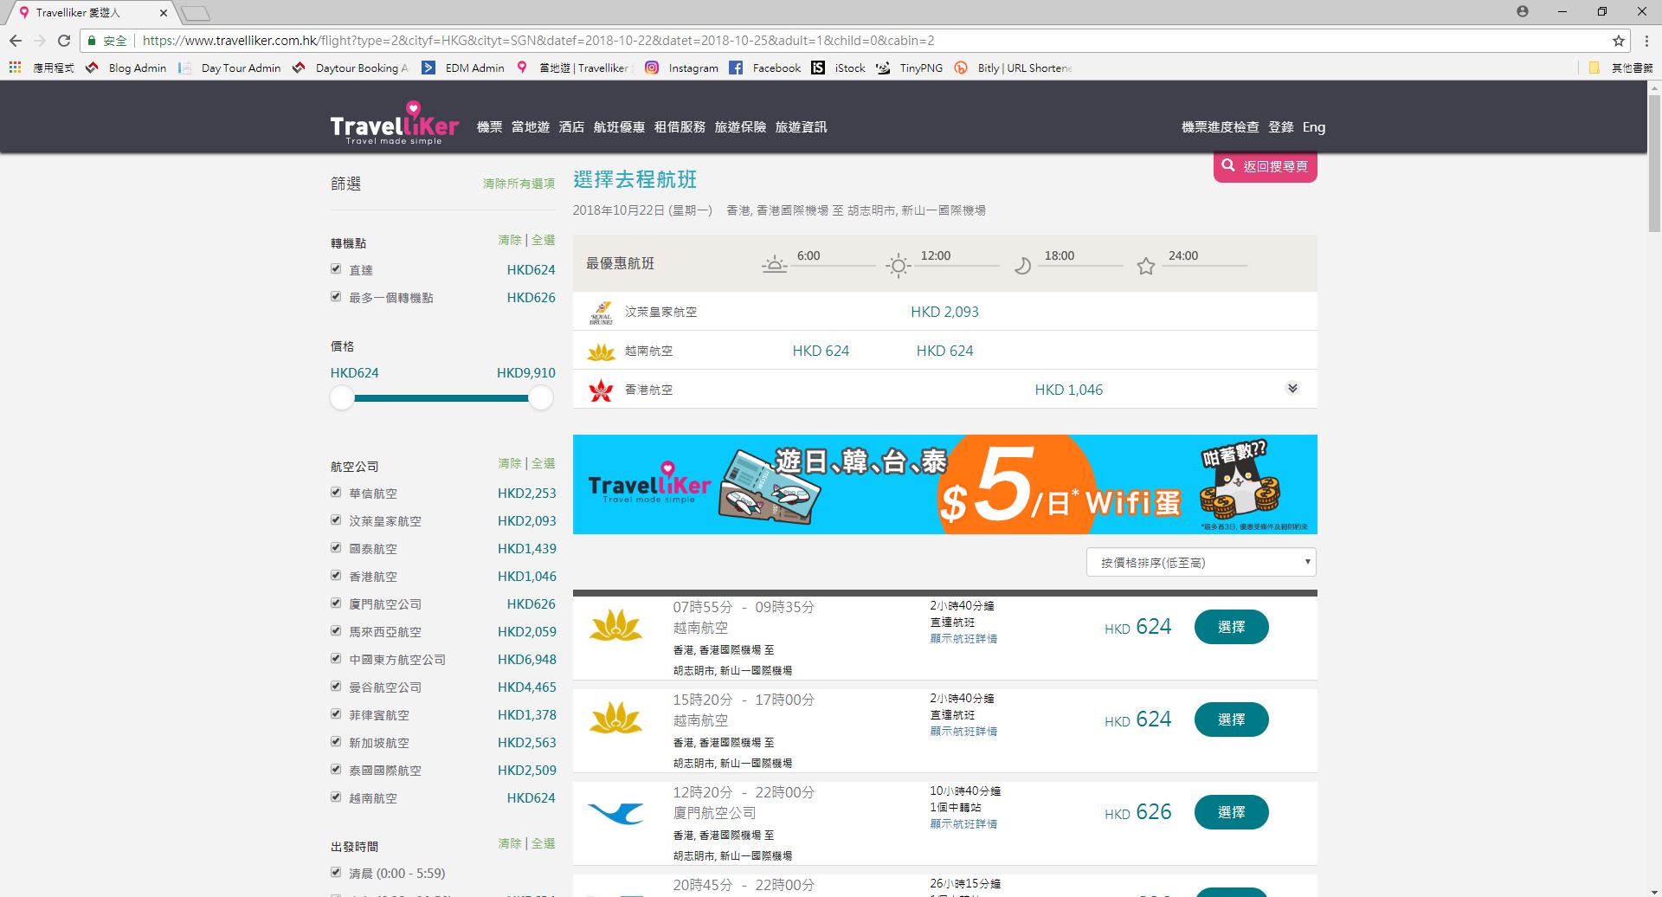Select the 07時55分 Vietnam Airlines flight
The image size is (1662, 897).
(1231, 627)
